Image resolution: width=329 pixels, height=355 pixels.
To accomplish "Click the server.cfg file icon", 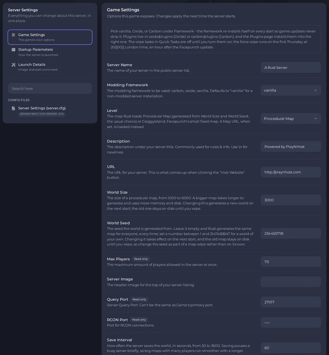I will [x=13, y=108].
